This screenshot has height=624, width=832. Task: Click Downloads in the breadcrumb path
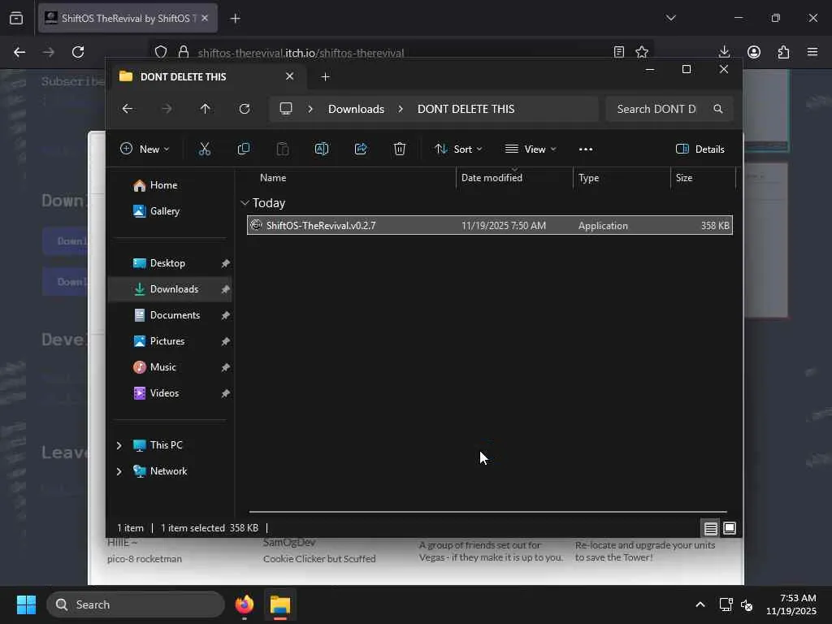click(x=356, y=109)
